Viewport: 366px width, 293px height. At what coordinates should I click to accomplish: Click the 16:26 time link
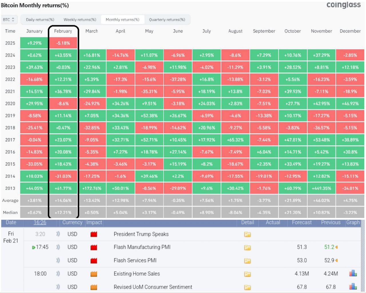pyautogui.click(x=40, y=223)
